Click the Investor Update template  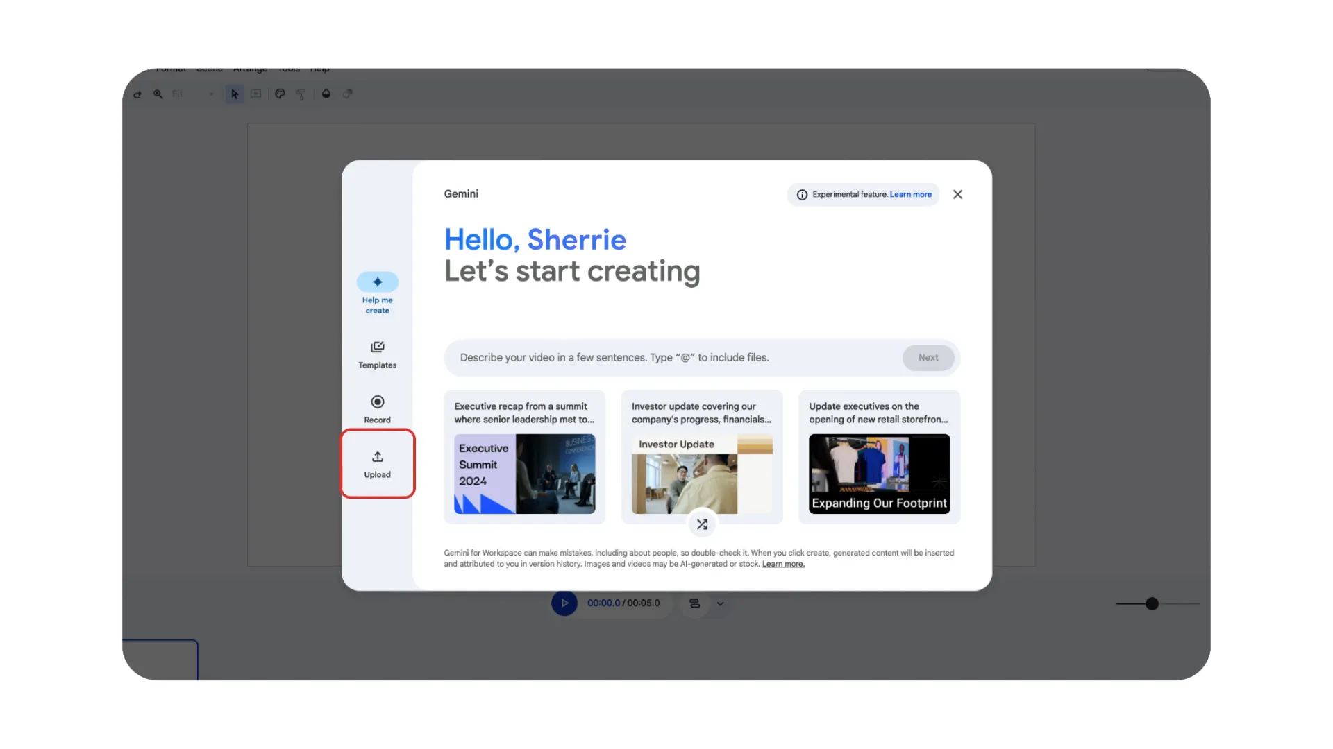pyautogui.click(x=701, y=456)
